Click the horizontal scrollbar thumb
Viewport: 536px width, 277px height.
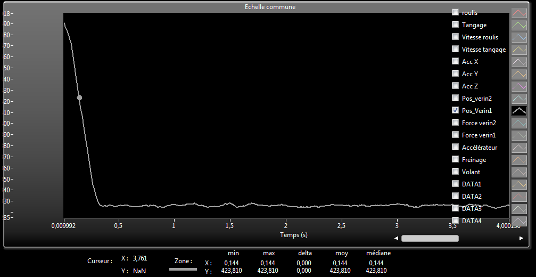(430, 239)
